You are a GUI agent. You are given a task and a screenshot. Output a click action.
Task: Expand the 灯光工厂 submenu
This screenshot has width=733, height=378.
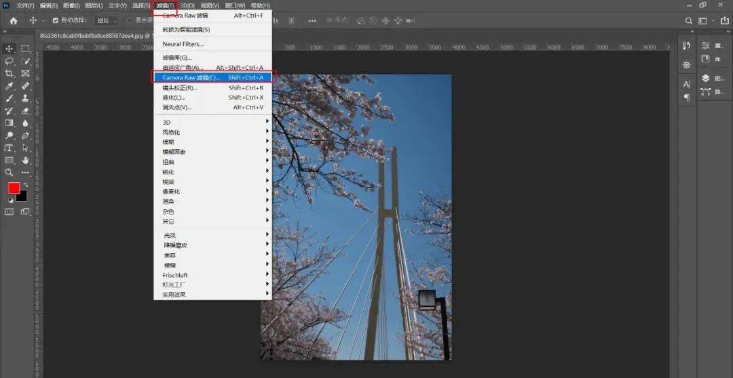click(212, 285)
